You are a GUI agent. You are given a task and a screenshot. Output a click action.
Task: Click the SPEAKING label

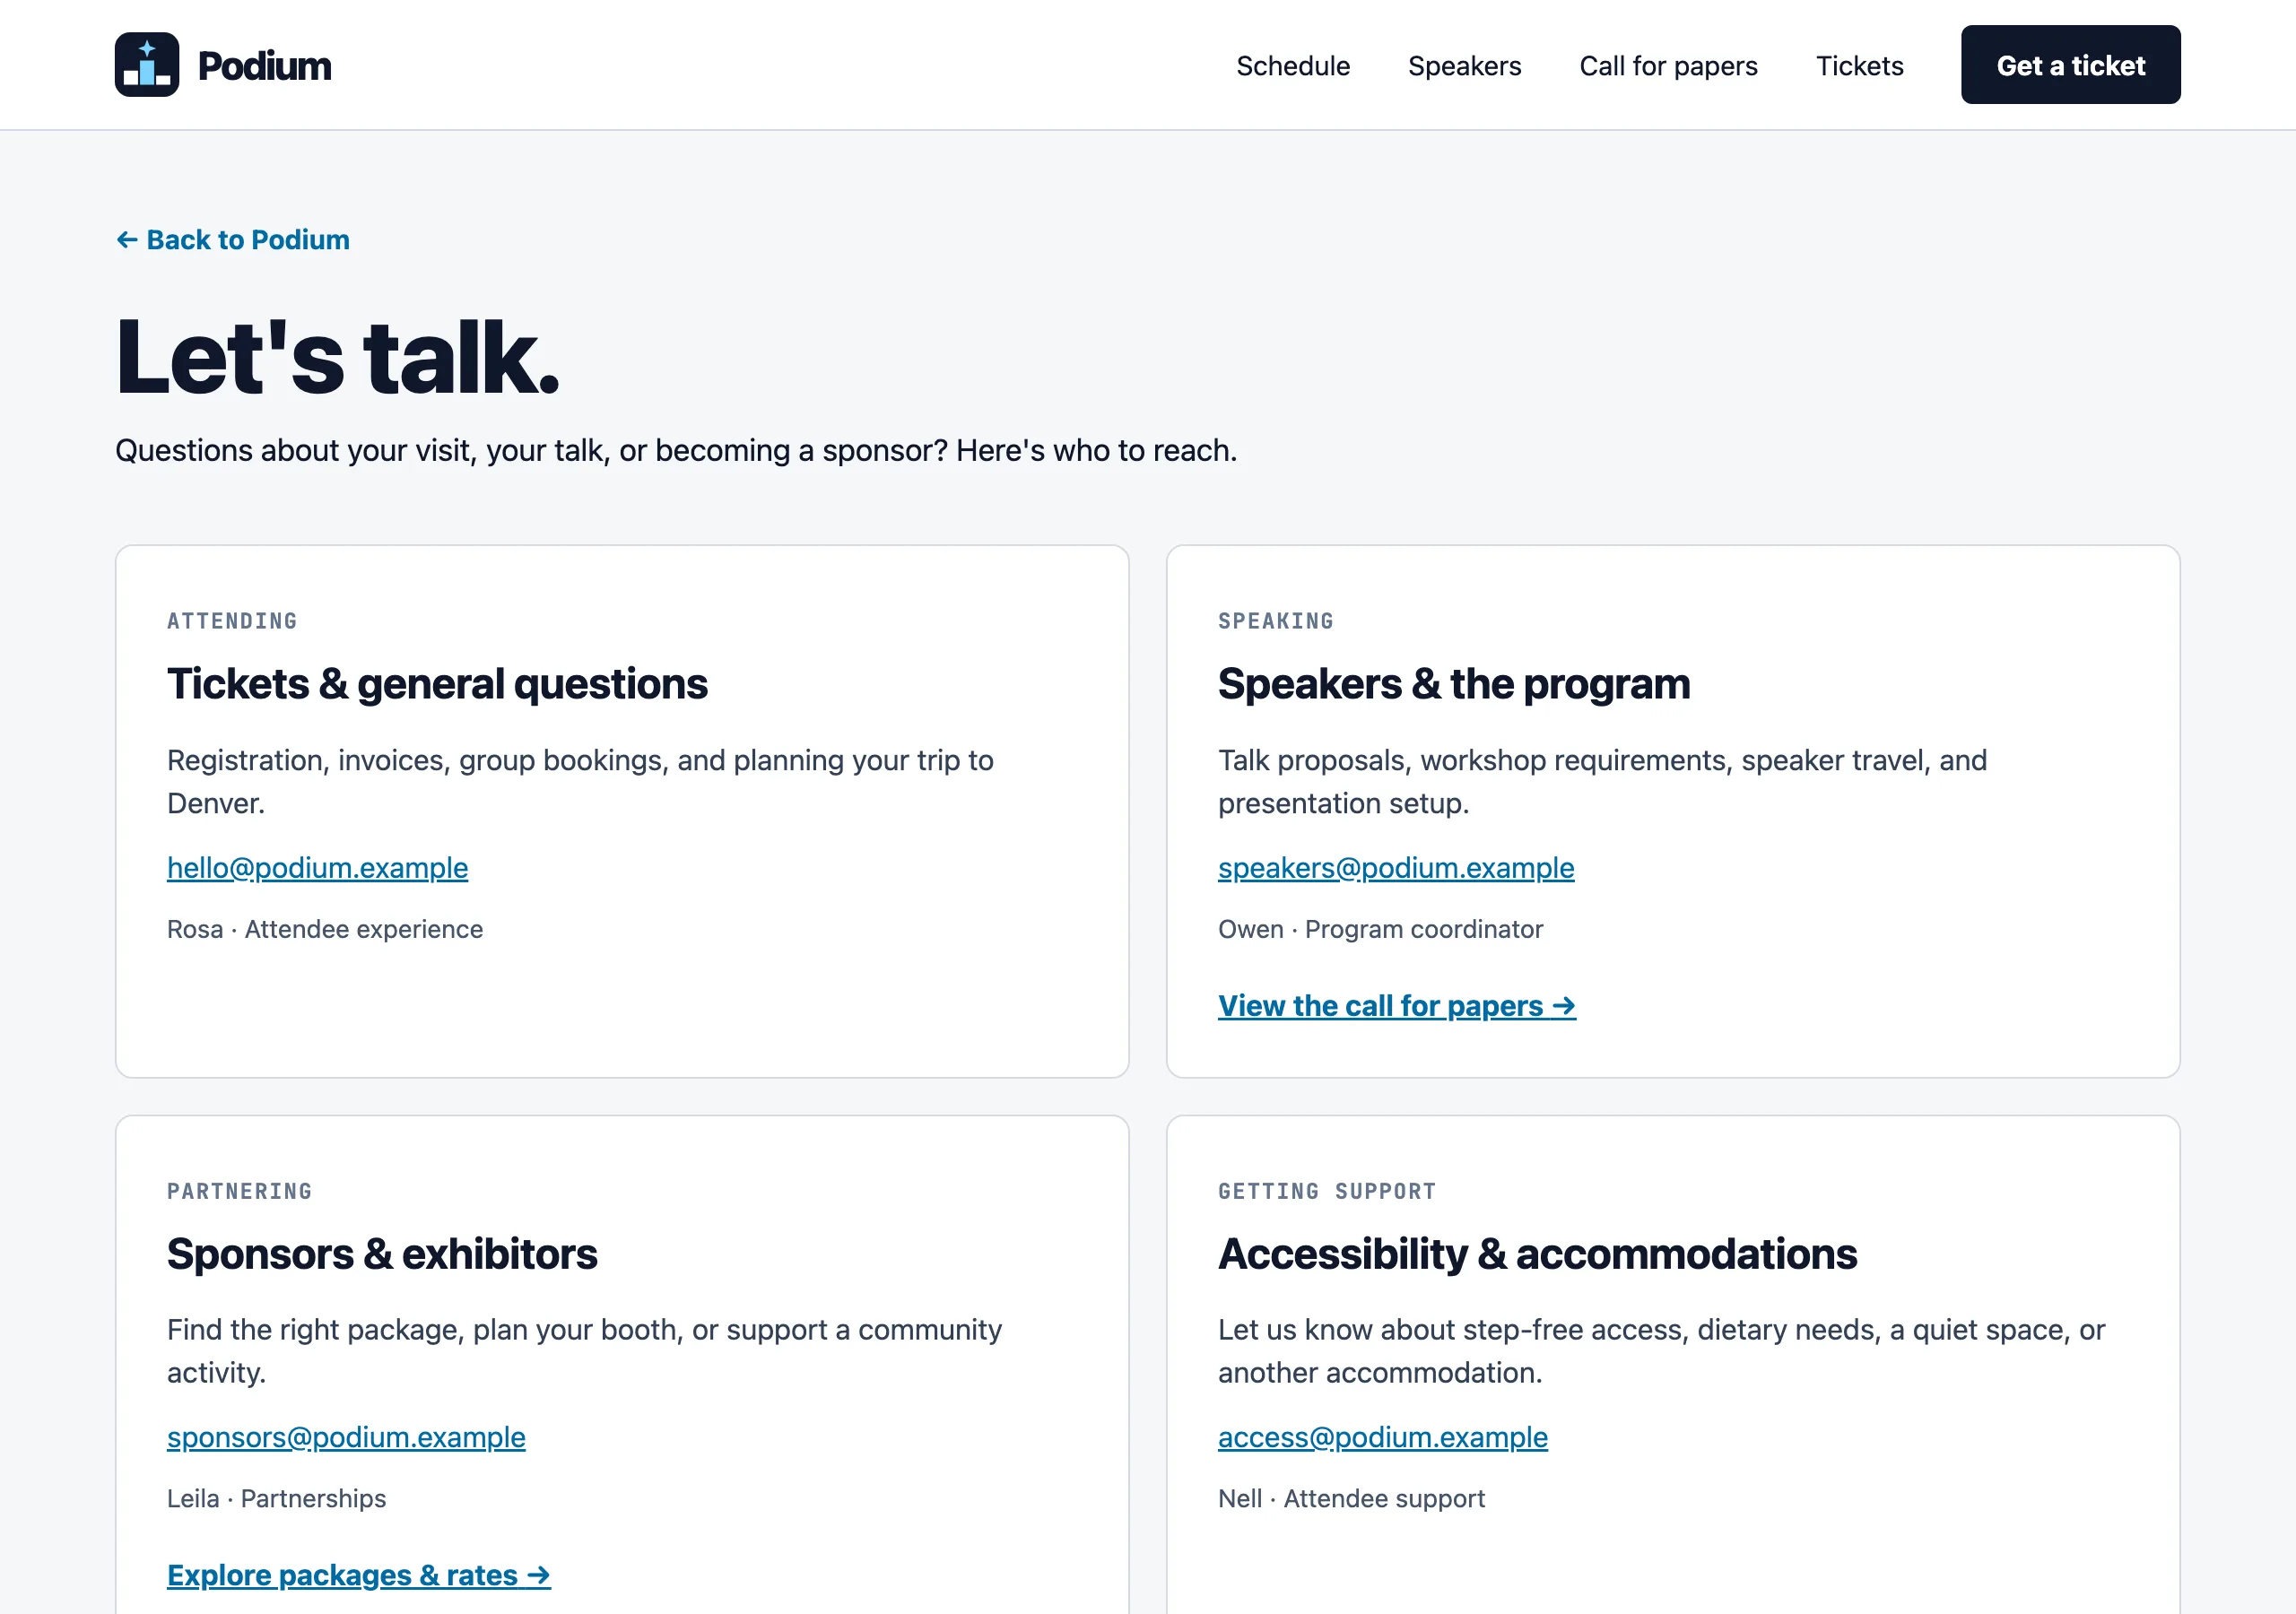coord(1275,621)
